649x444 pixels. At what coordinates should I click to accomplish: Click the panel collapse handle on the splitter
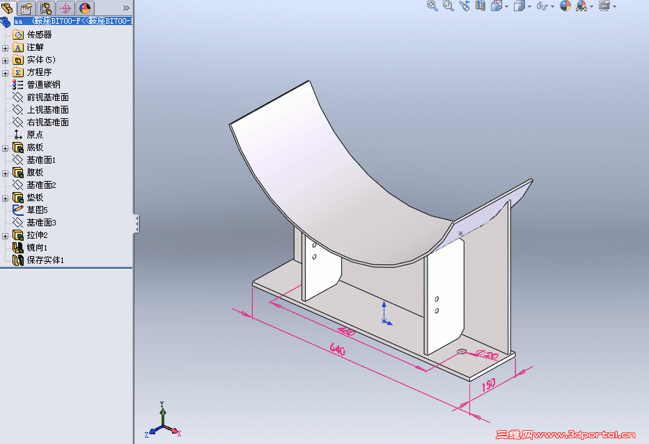(136, 224)
